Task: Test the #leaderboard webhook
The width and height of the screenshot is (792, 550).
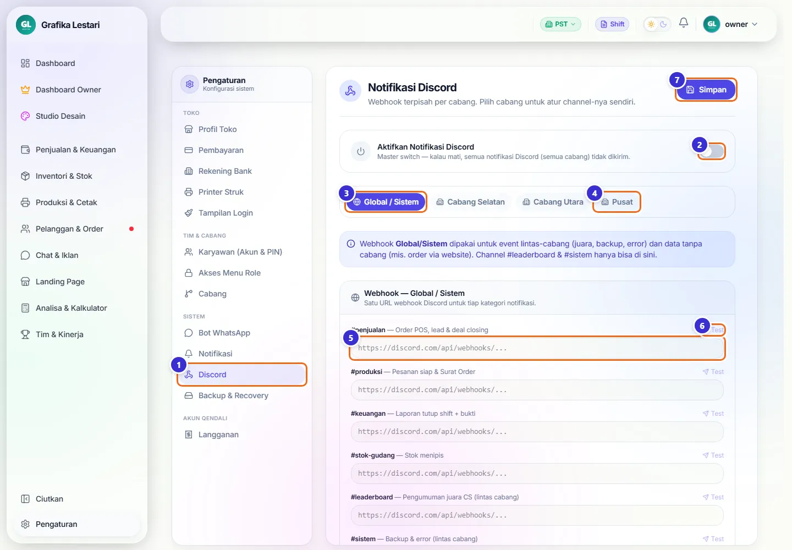Action: [x=713, y=497]
